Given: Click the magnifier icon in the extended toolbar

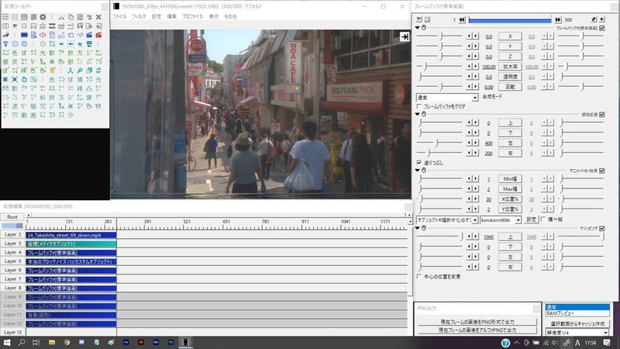Looking at the screenshot, I should click(x=80, y=71).
